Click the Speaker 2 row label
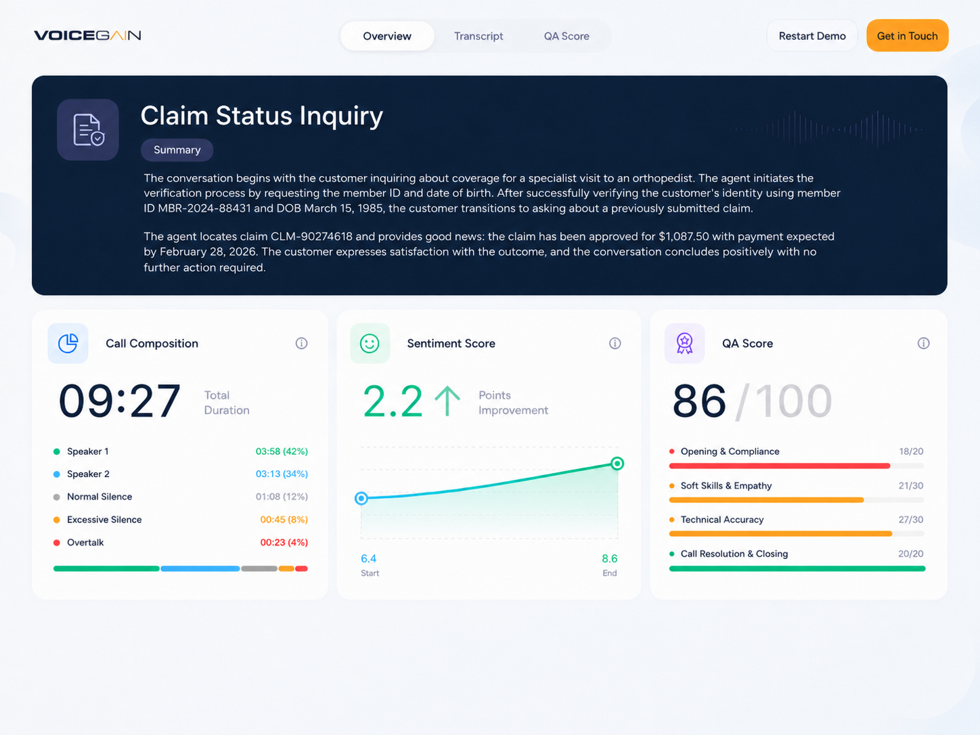 tap(88, 474)
